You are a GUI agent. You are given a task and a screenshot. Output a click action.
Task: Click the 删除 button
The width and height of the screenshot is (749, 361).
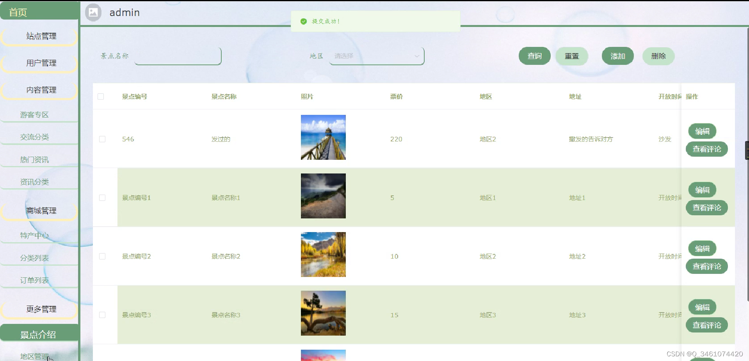(658, 56)
